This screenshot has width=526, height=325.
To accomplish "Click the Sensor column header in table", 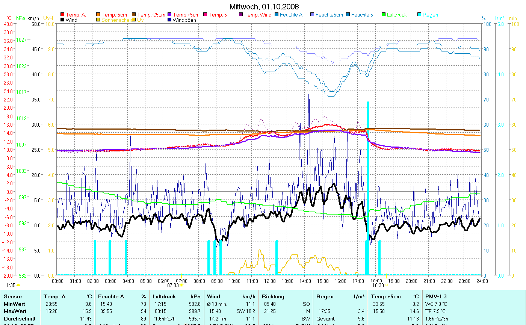I will pyautogui.click(x=13, y=297).
